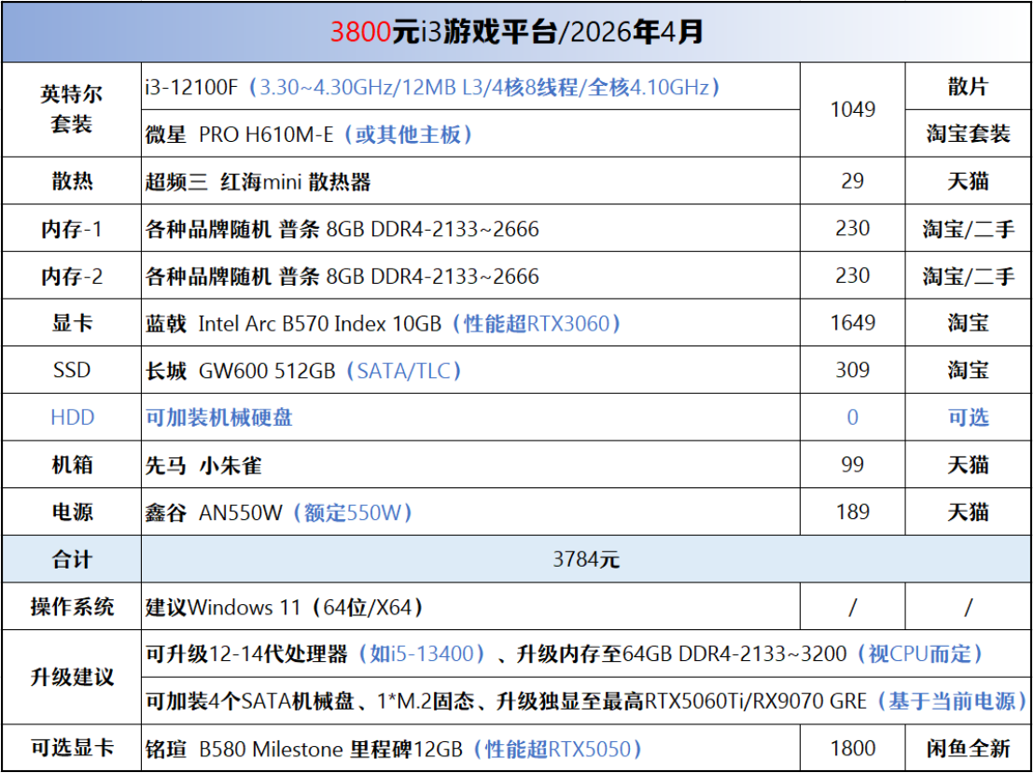Image resolution: width=1034 pixels, height=773 pixels.
Task: Click the i3-12100F processor cell
Action: 470,87
